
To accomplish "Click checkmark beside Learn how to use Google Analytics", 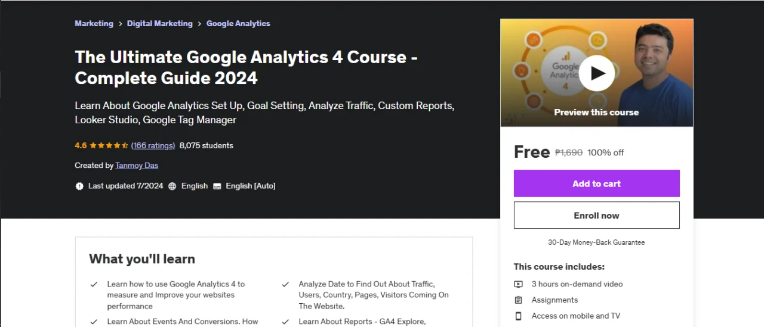I will (94, 285).
